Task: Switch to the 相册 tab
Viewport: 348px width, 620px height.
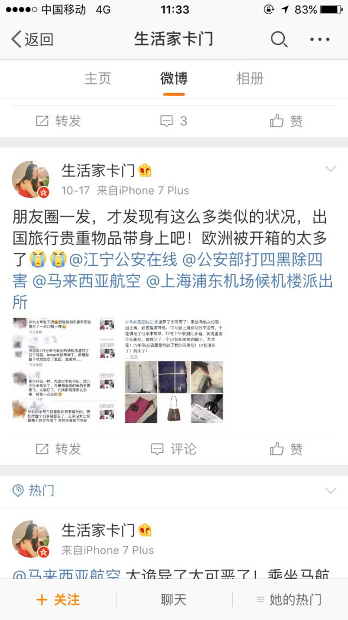Action: click(250, 78)
